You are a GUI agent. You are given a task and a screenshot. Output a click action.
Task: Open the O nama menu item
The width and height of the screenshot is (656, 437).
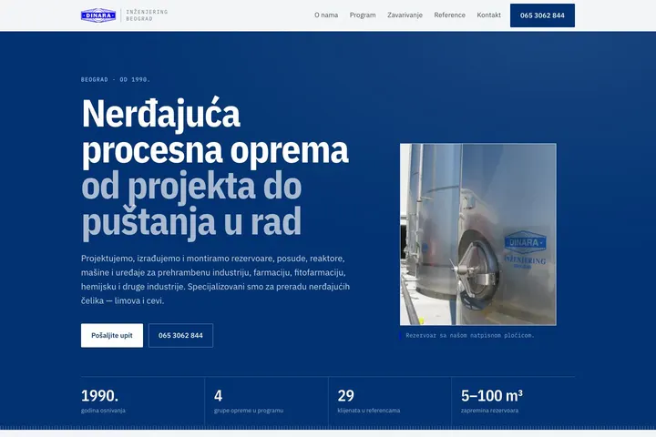(326, 15)
